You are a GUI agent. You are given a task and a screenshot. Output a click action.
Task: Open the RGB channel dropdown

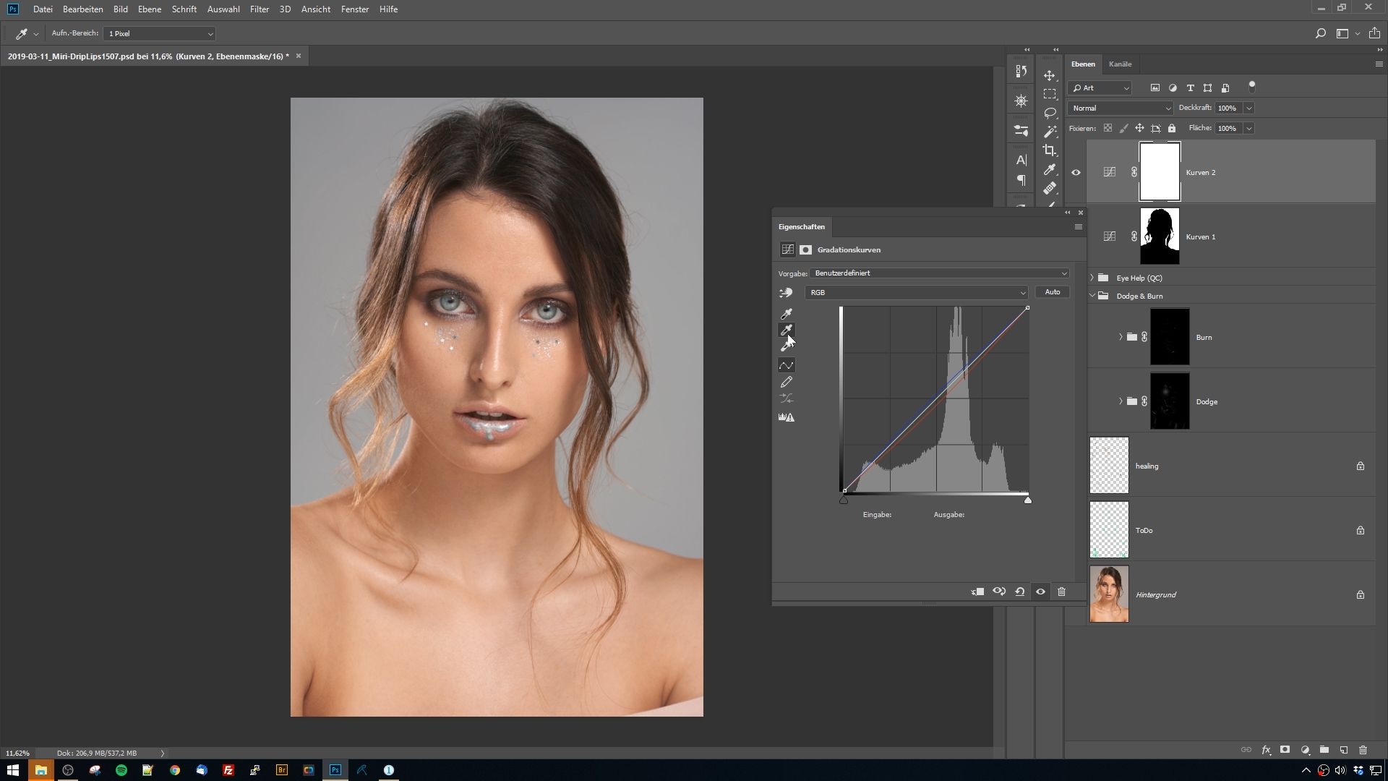[x=916, y=292]
